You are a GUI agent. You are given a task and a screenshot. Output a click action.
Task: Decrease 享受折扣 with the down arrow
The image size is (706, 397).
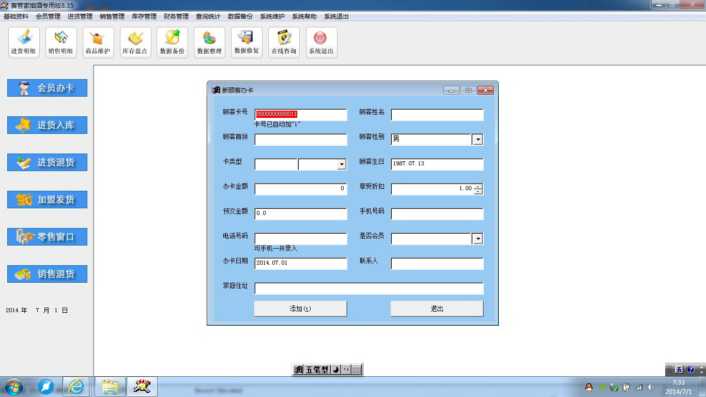click(478, 192)
